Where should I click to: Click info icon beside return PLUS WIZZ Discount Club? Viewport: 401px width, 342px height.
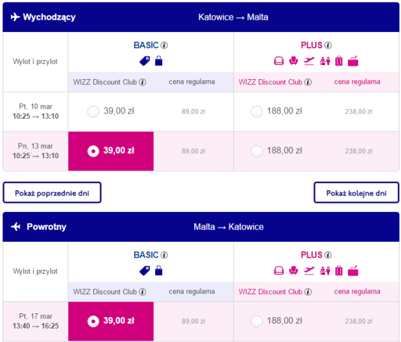tap(308, 292)
